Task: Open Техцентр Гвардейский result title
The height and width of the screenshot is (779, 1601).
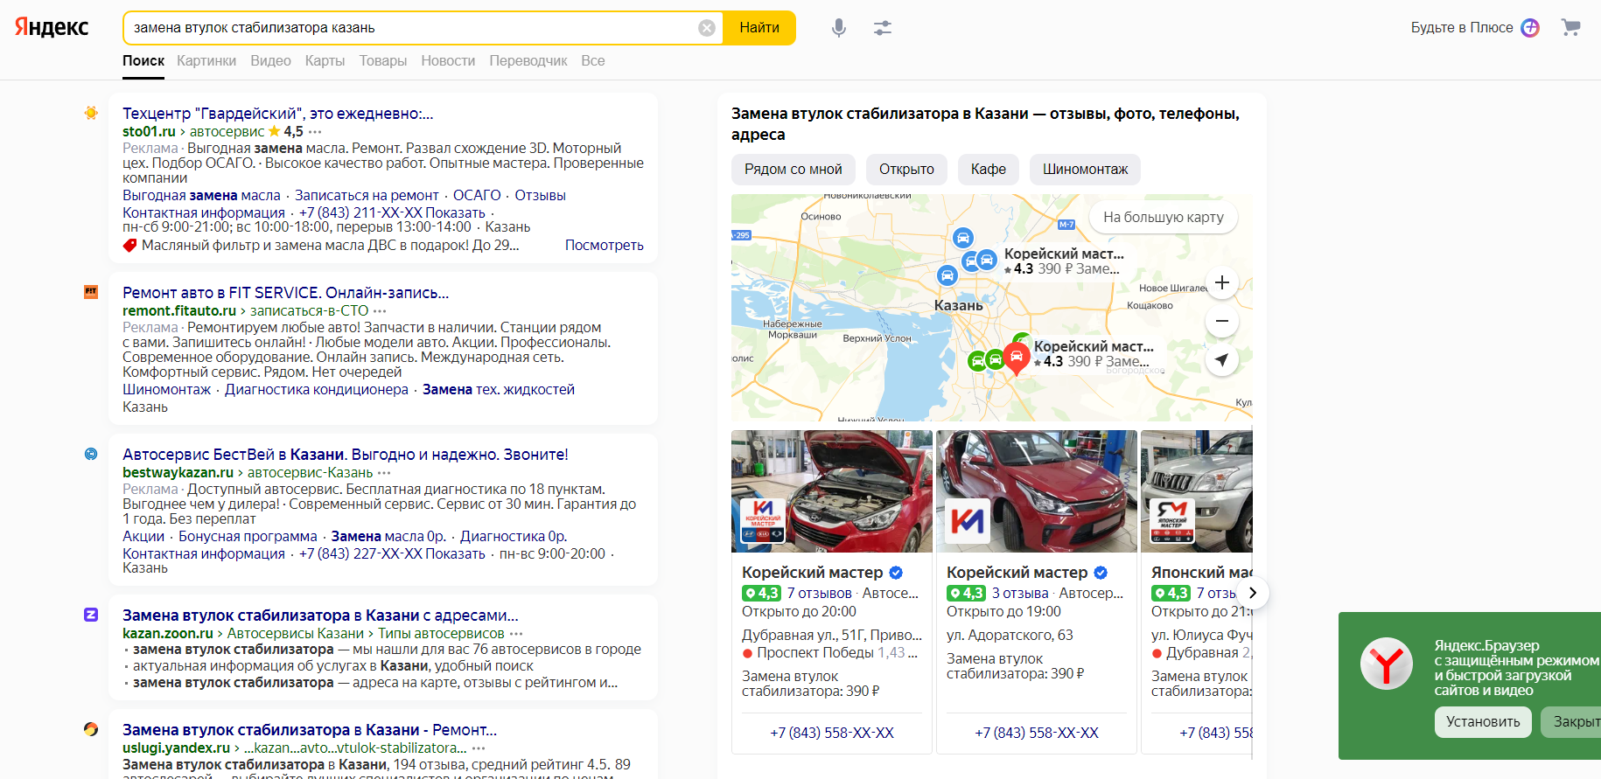Action: [x=278, y=114]
